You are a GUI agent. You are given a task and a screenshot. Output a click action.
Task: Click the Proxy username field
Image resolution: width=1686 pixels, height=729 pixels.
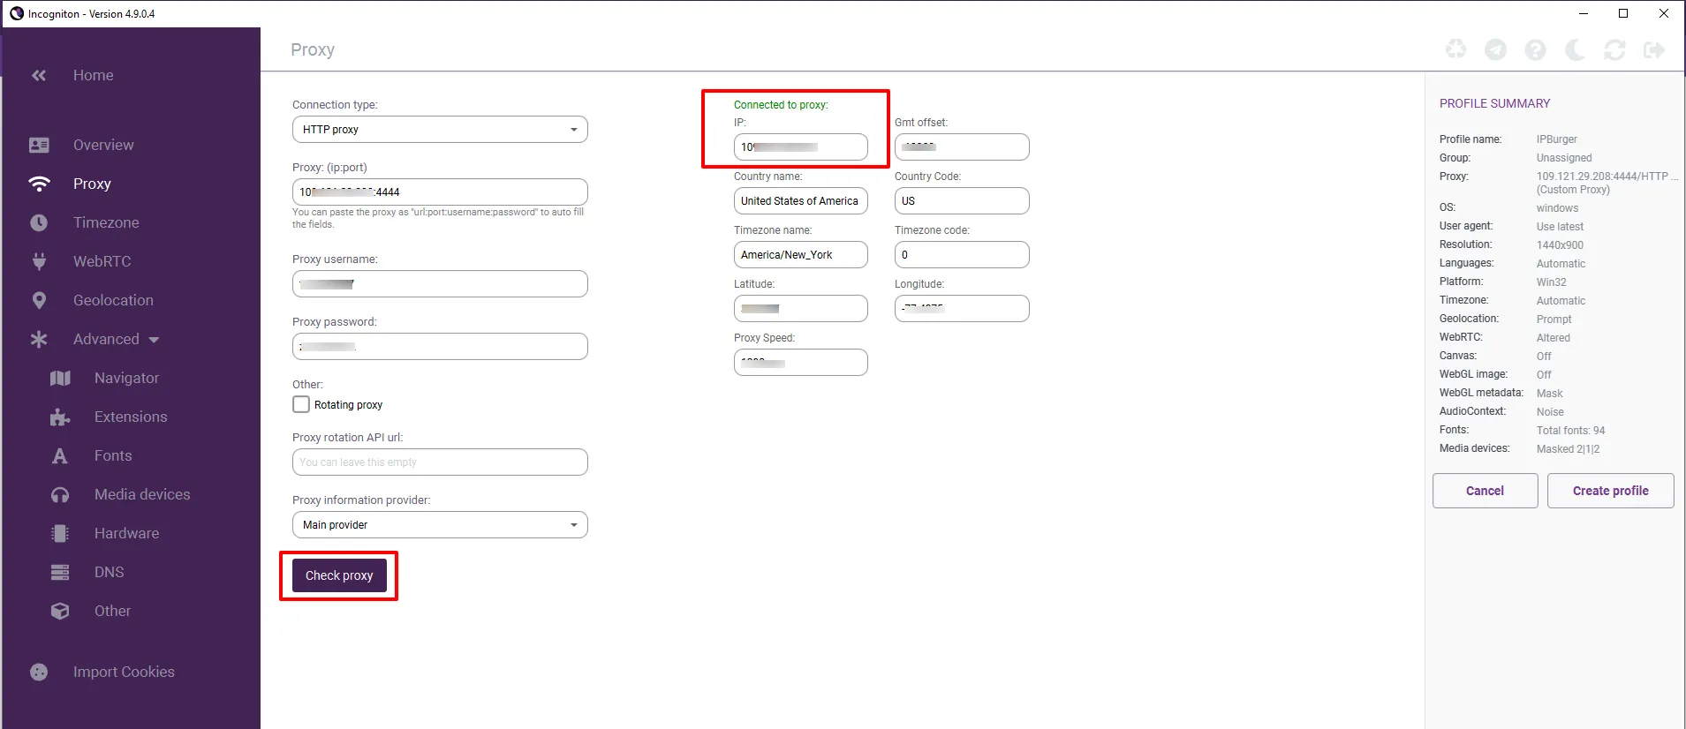tap(440, 284)
